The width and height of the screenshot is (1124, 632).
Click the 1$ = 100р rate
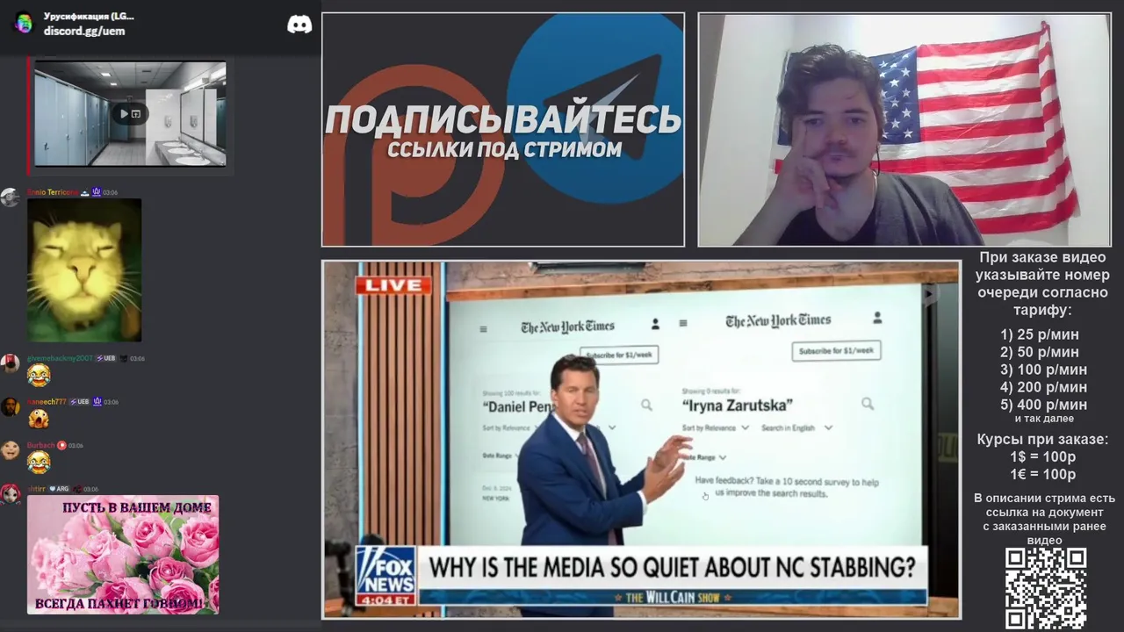click(1042, 456)
